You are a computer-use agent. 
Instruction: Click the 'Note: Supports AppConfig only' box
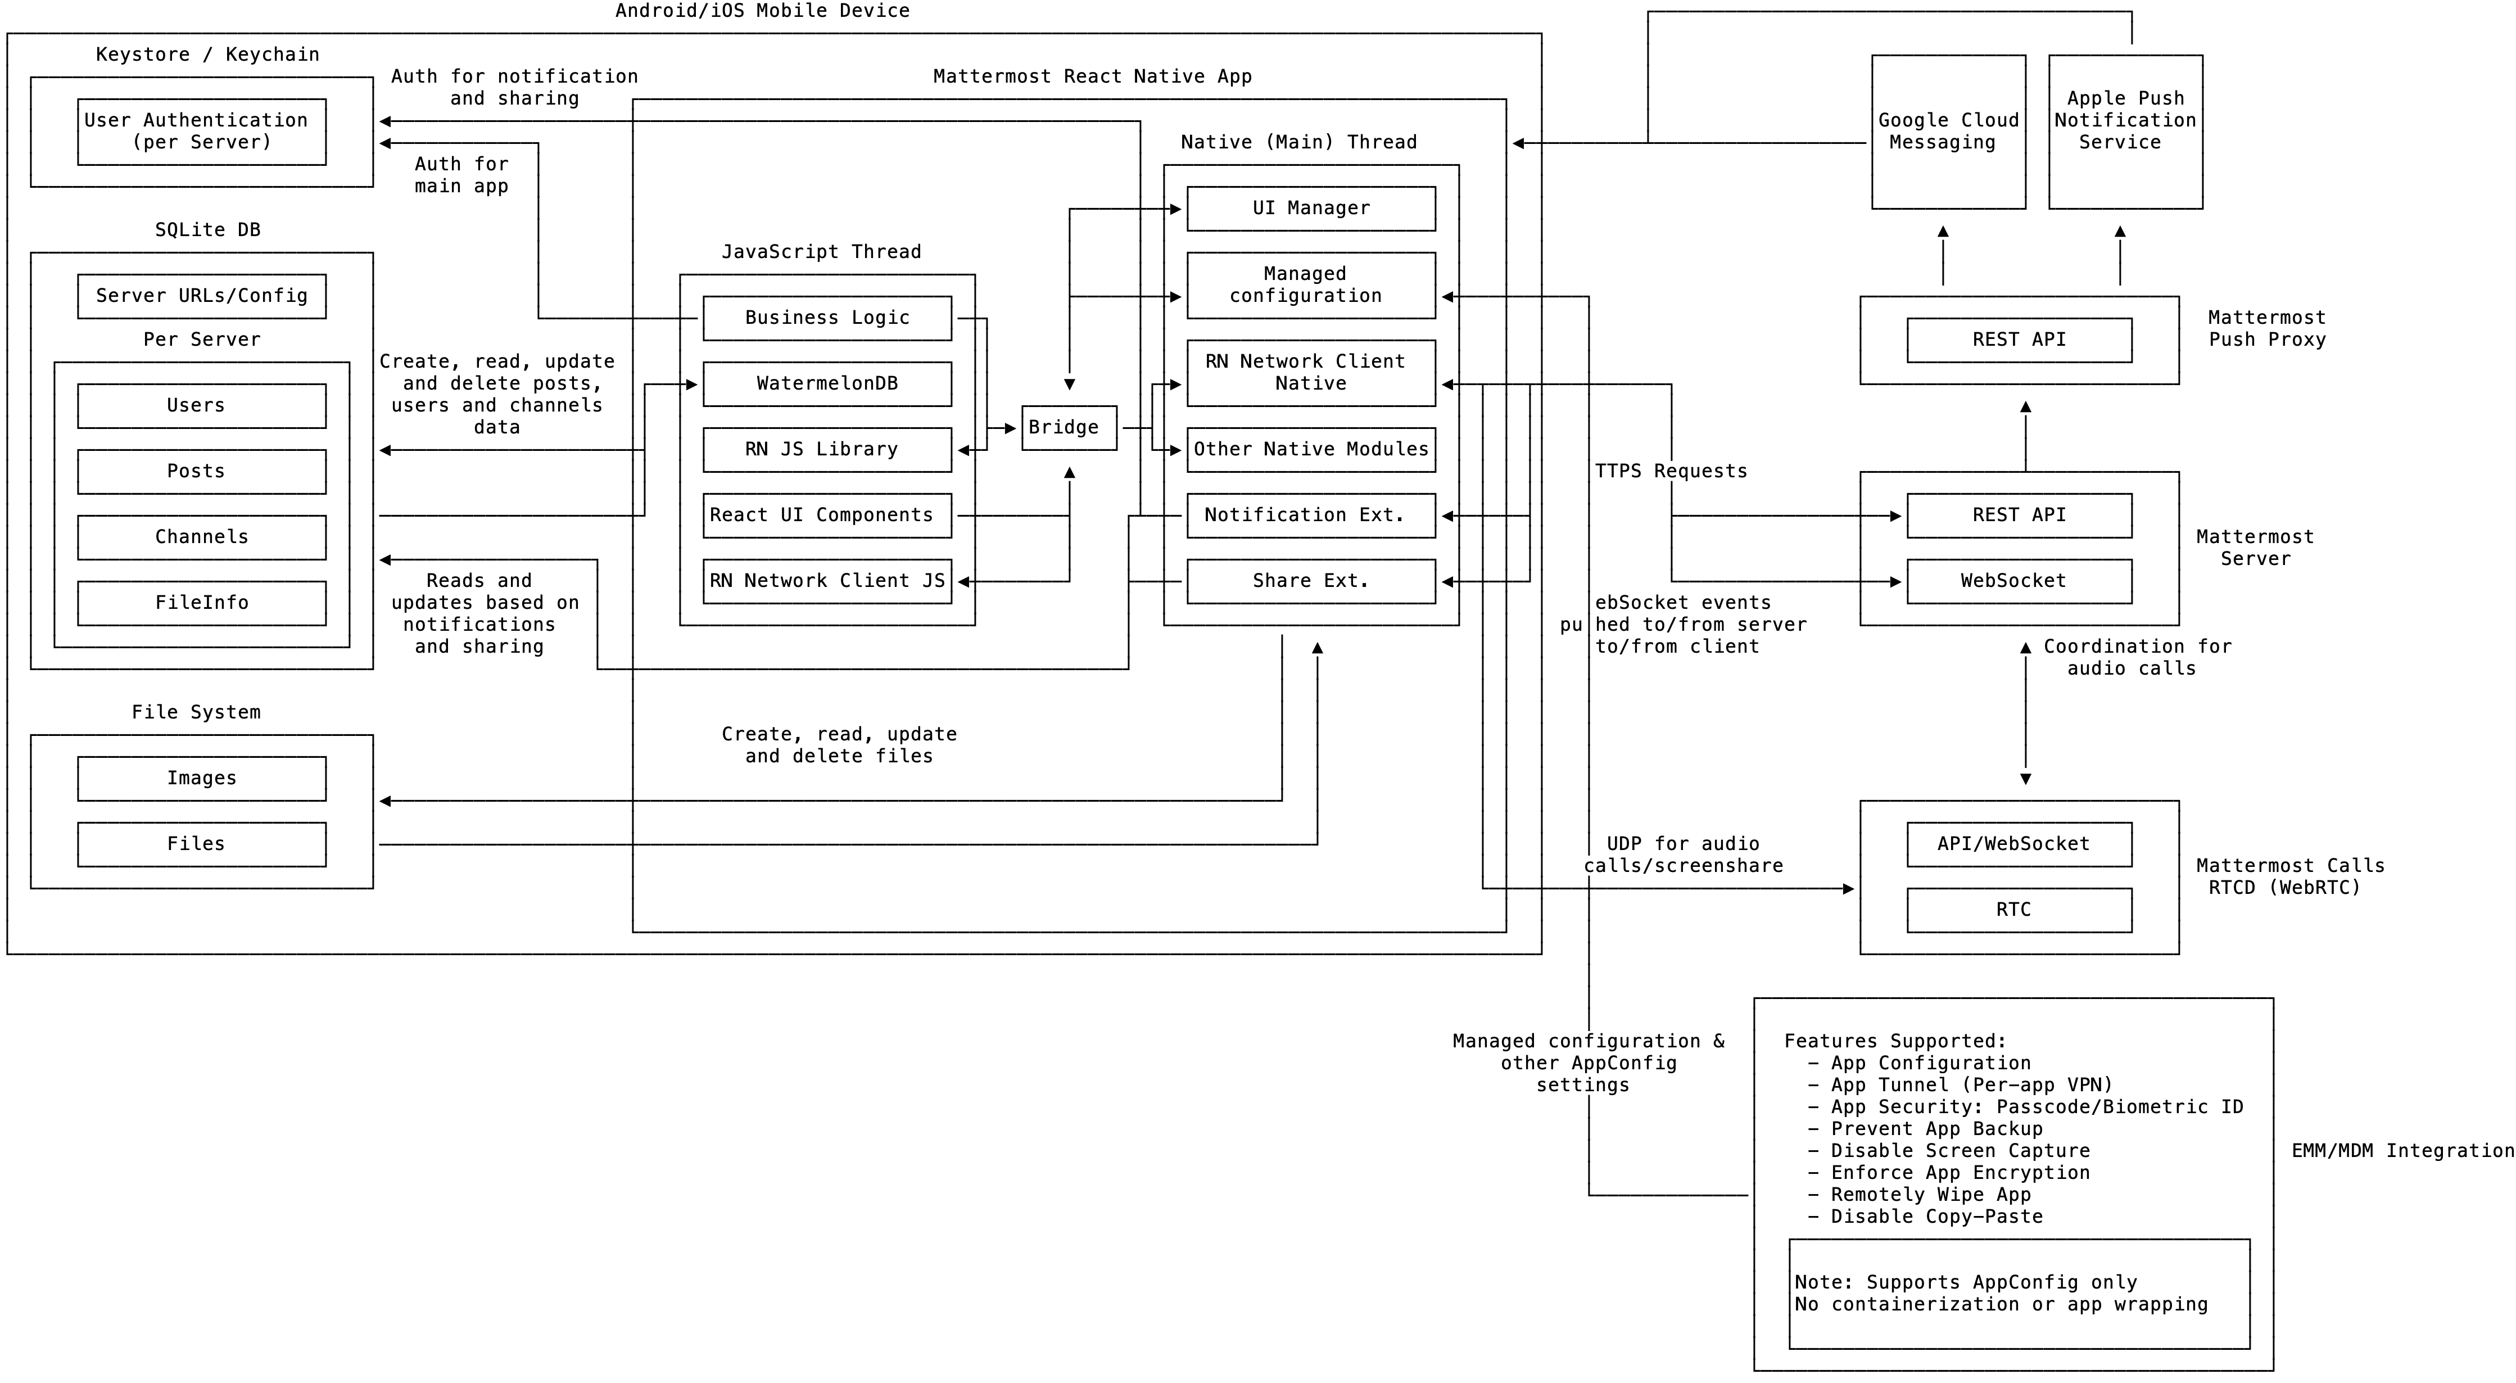pos(2019,1294)
